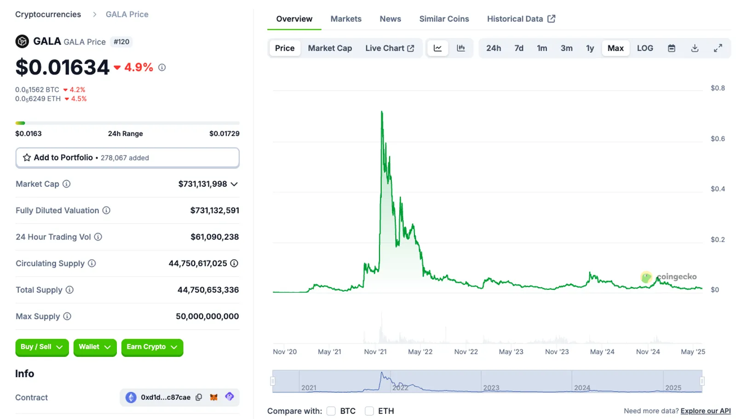Select the 7d time range

[x=519, y=48]
